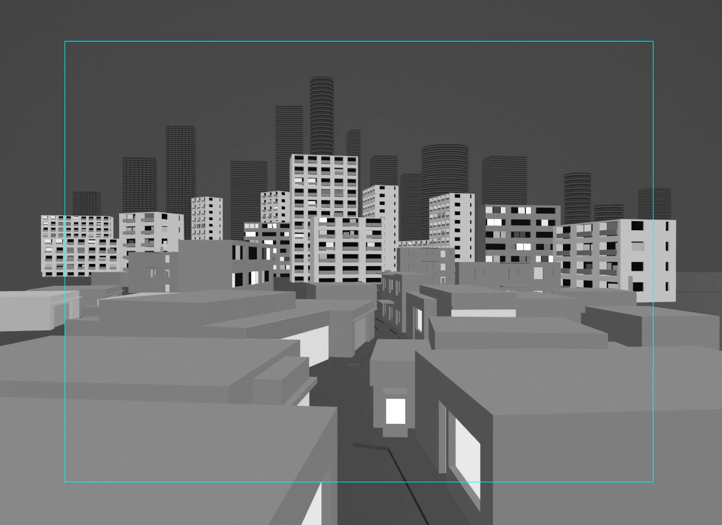This screenshot has width=722, height=525.
Task: Click the rightmost cylindrical tower in the skyline
Action: pyautogui.click(x=654, y=203)
